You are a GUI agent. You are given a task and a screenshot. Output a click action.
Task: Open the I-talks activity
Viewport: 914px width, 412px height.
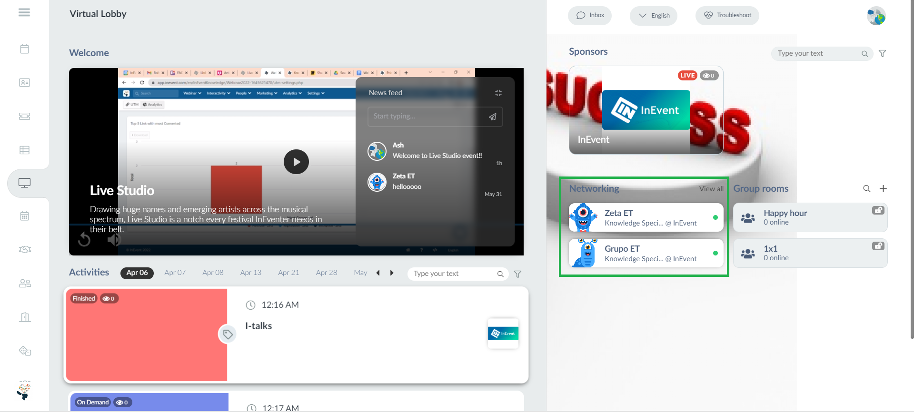coord(296,335)
